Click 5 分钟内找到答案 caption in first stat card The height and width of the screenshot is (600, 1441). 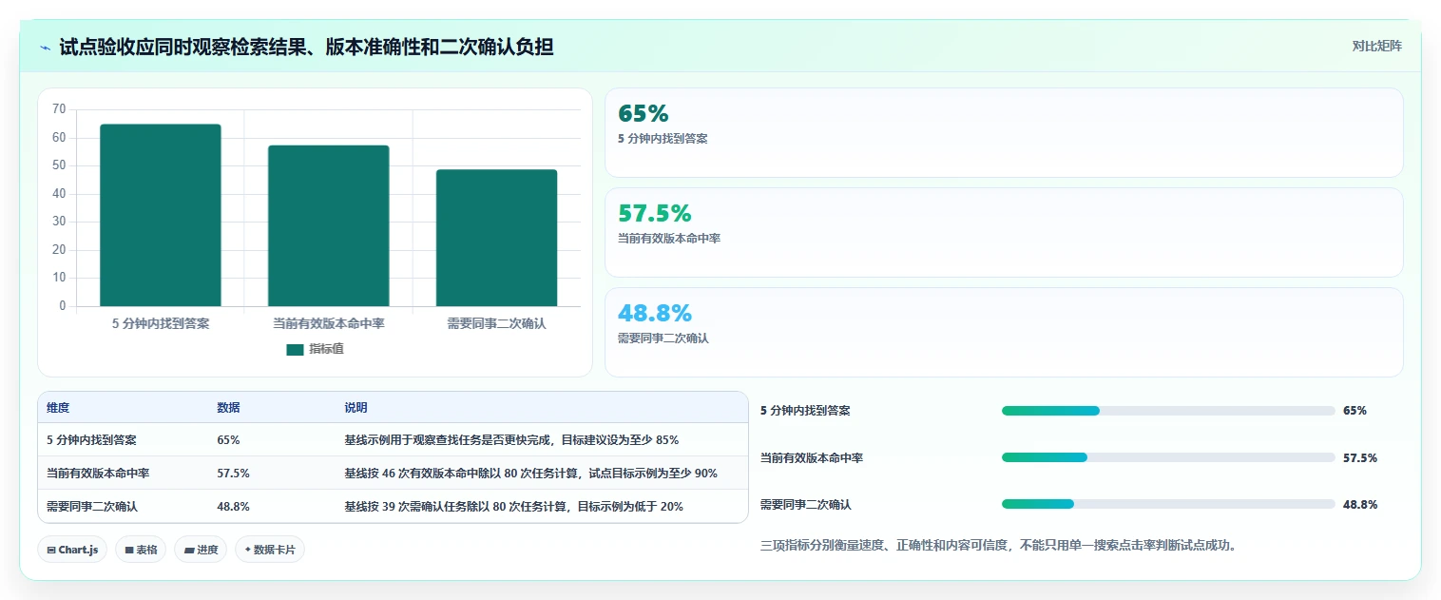[x=663, y=139]
